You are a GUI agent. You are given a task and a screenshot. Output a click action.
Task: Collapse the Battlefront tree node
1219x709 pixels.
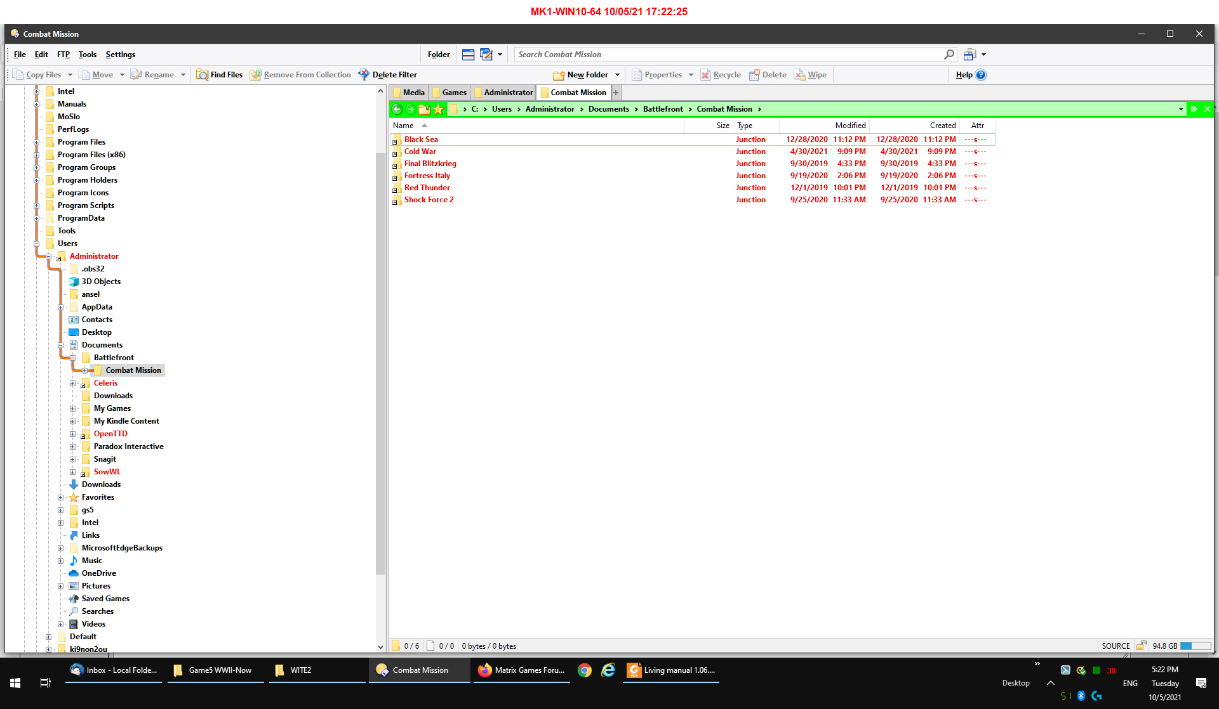73,358
